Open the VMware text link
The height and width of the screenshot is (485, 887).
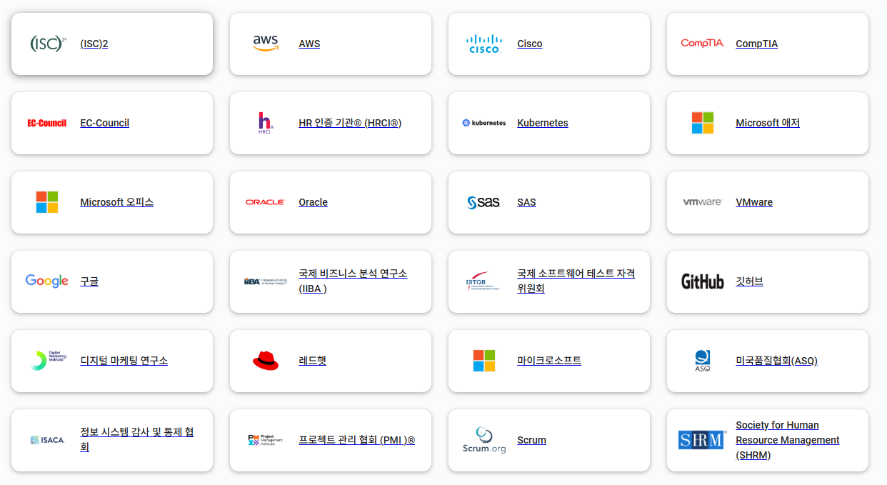(x=753, y=202)
